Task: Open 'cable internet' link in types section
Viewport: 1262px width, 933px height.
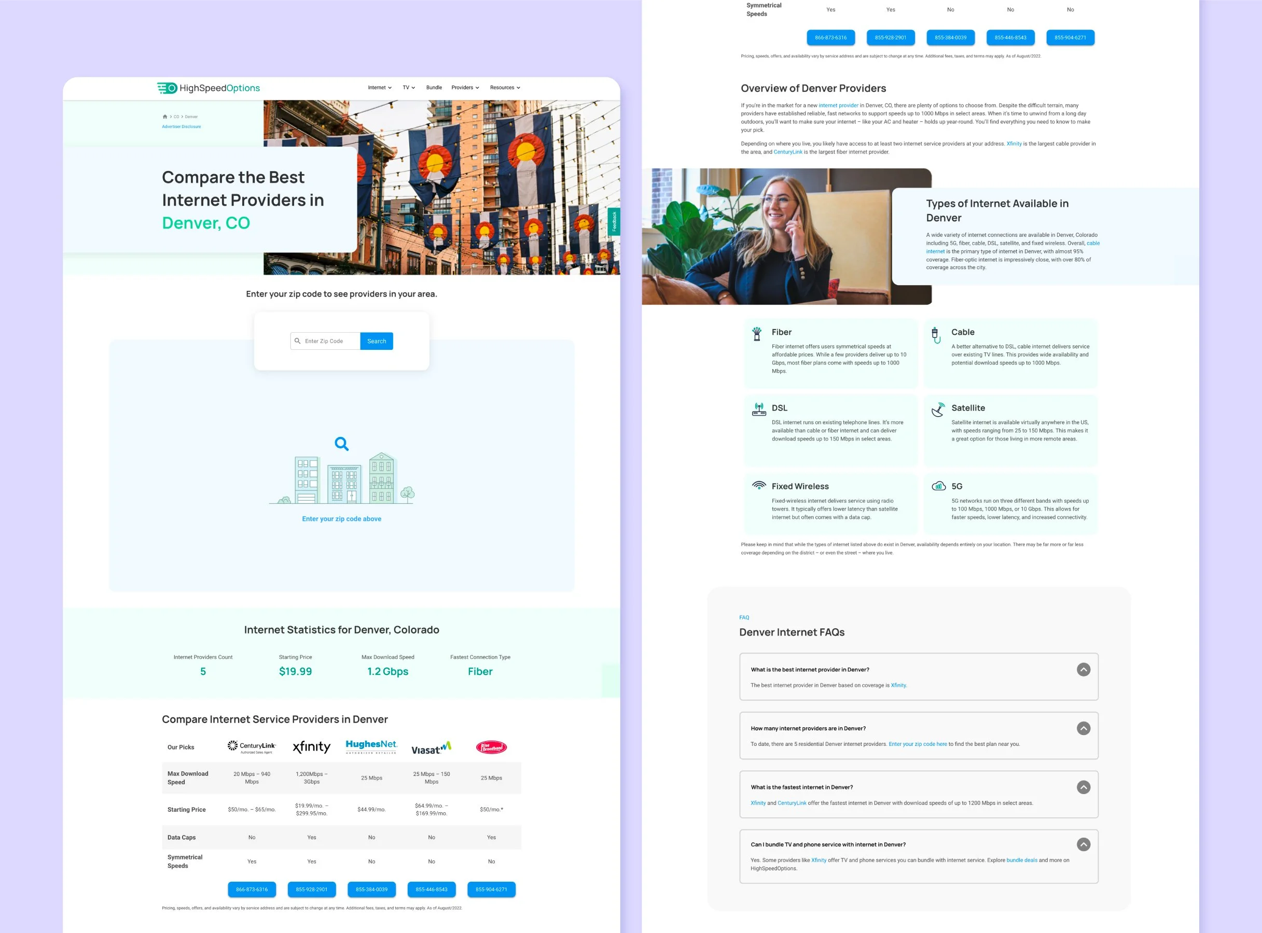Action: 1093,244
